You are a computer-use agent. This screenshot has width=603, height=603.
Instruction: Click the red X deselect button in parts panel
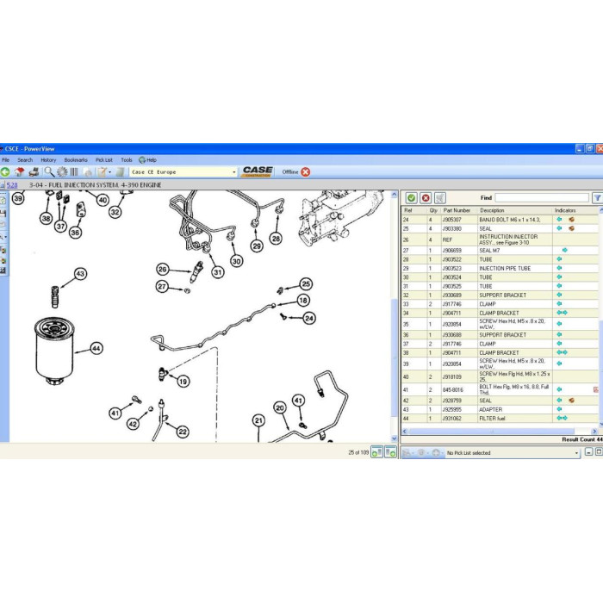(426, 197)
